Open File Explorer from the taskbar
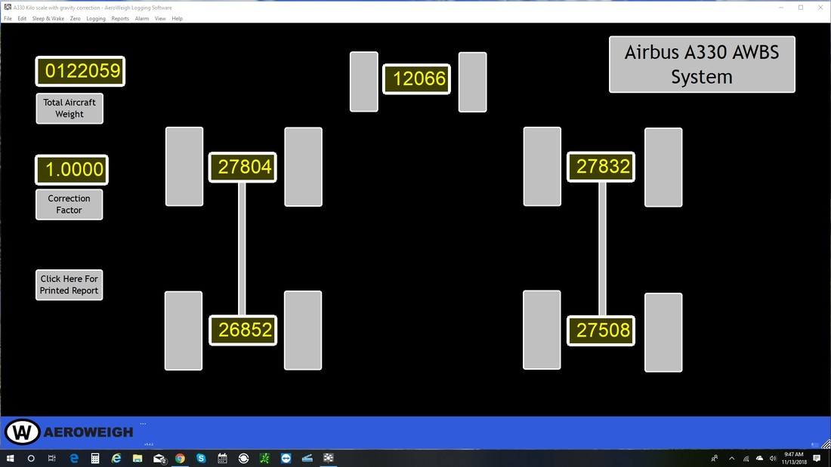This screenshot has width=831, height=467. pos(137,458)
